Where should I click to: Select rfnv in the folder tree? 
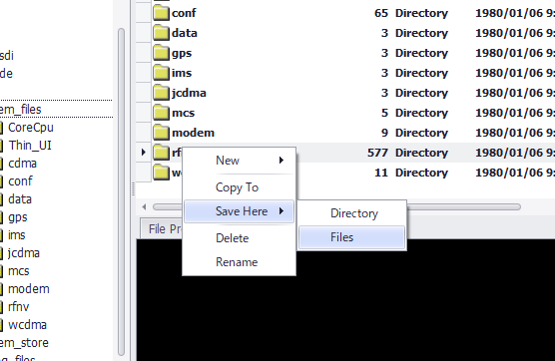[x=18, y=307]
